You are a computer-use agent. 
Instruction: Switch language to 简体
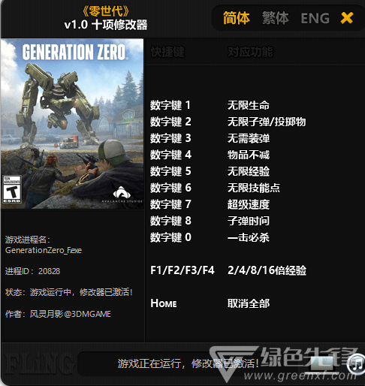(x=237, y=18)
